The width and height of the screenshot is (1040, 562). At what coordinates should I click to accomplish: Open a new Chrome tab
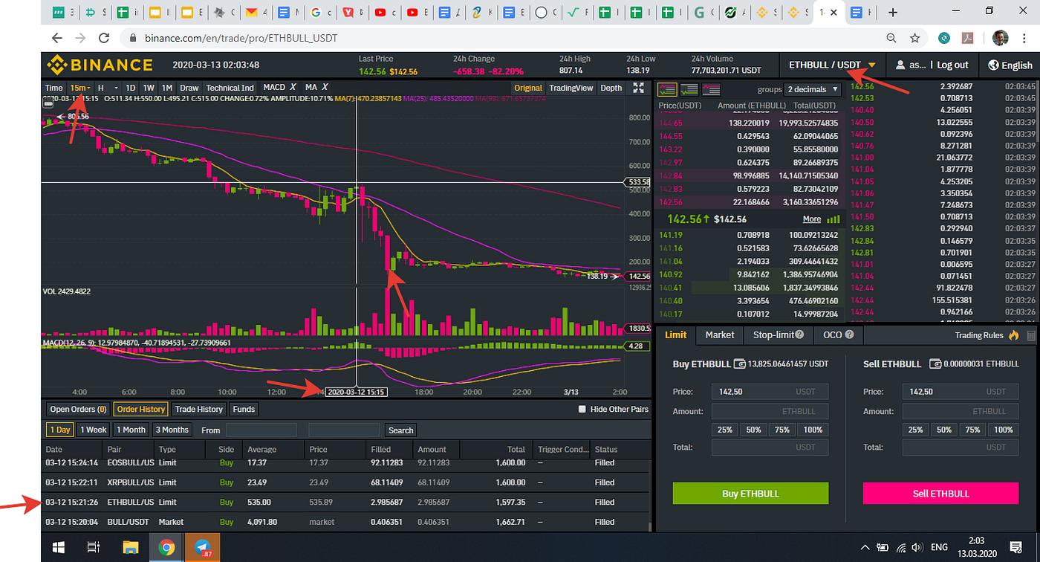(x=893, y=12)
